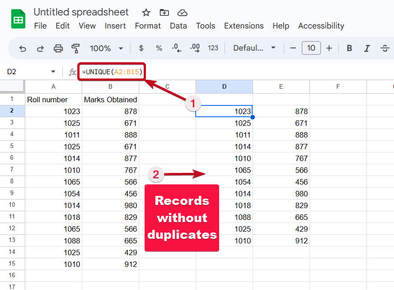Click the select-all corner box
The width and height of the screenshot is (394, 290).
pos(12,86)
